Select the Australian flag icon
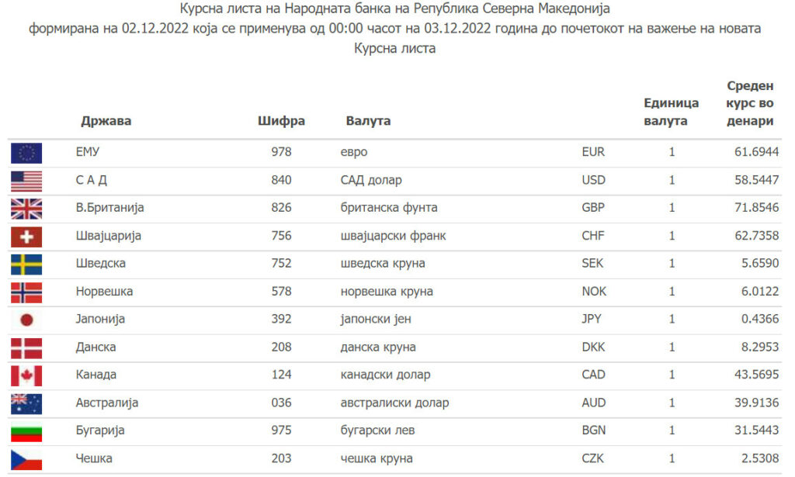Viewport: 795px width, 477px height. coord(26,403)
